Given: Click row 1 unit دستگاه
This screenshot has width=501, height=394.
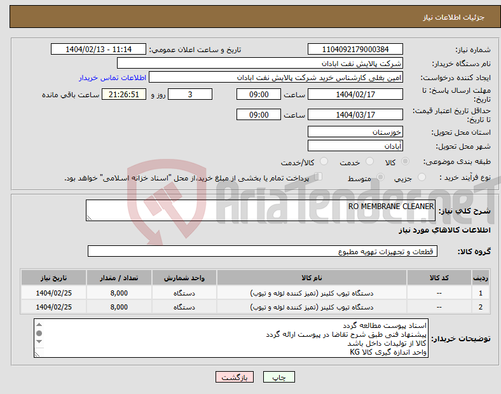Looking at the screenshot, I should coord(184,293).
